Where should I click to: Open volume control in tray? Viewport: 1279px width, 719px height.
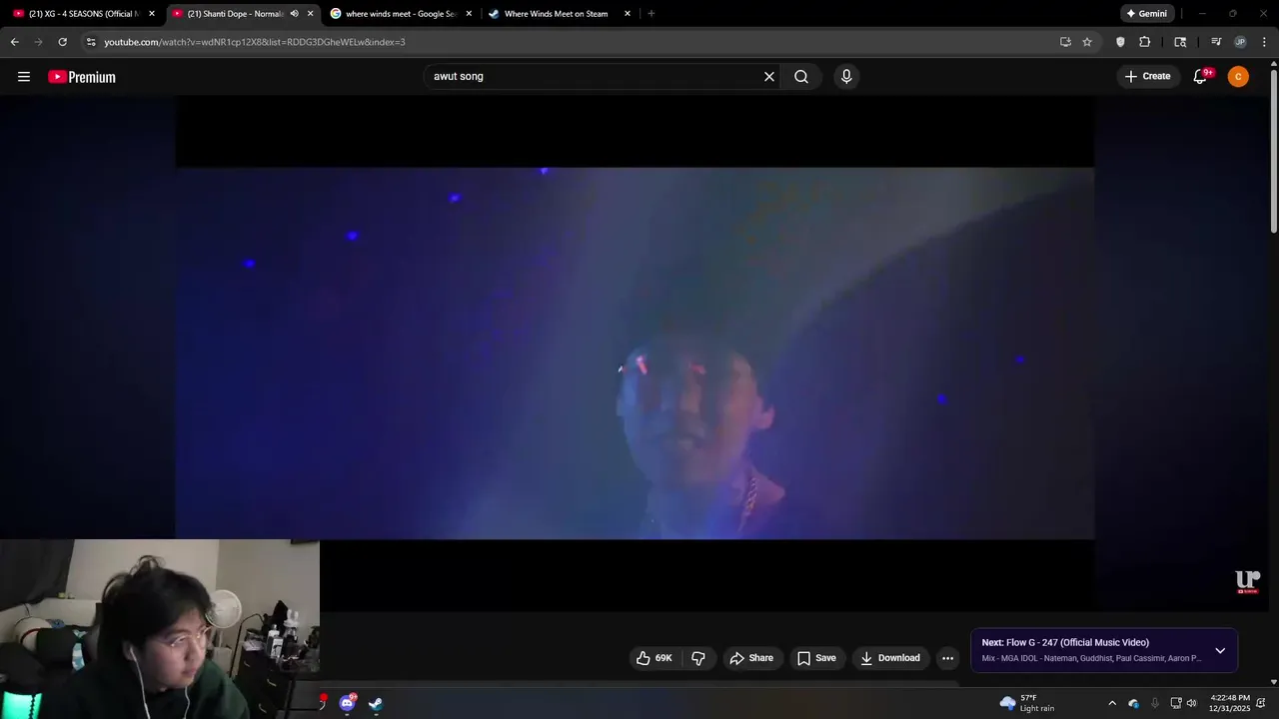point(1191,703)
